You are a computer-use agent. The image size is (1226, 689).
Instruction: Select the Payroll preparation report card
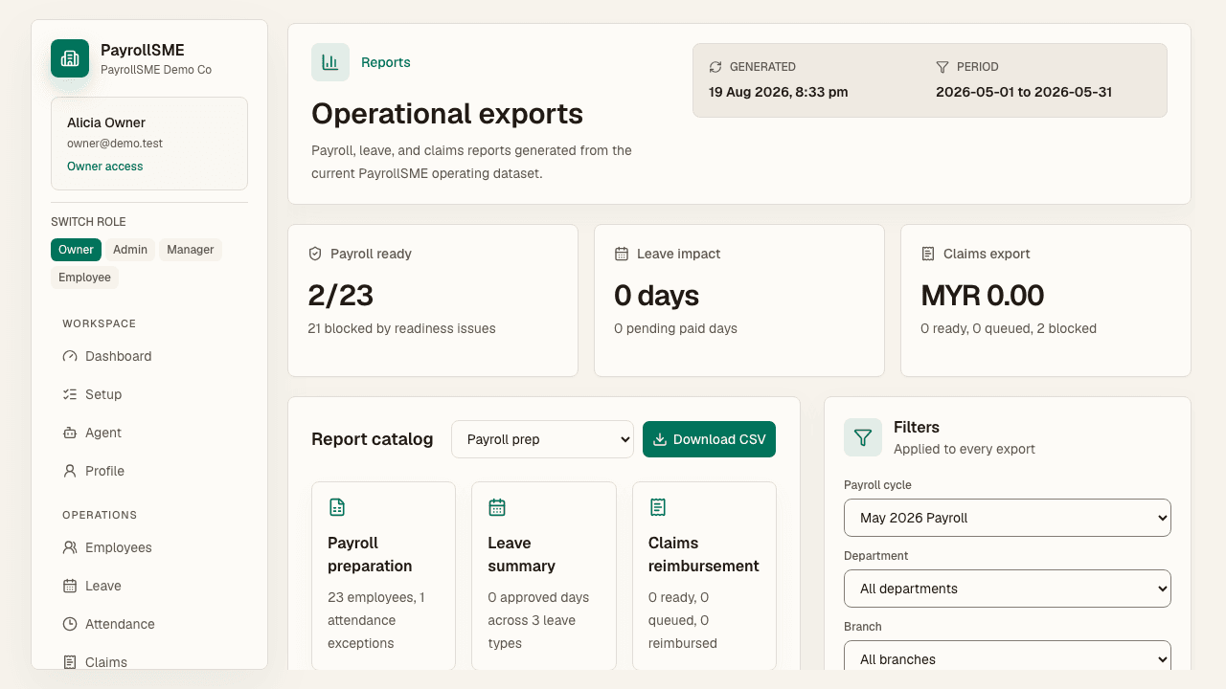pyautogui.click(x=383, y=576)
